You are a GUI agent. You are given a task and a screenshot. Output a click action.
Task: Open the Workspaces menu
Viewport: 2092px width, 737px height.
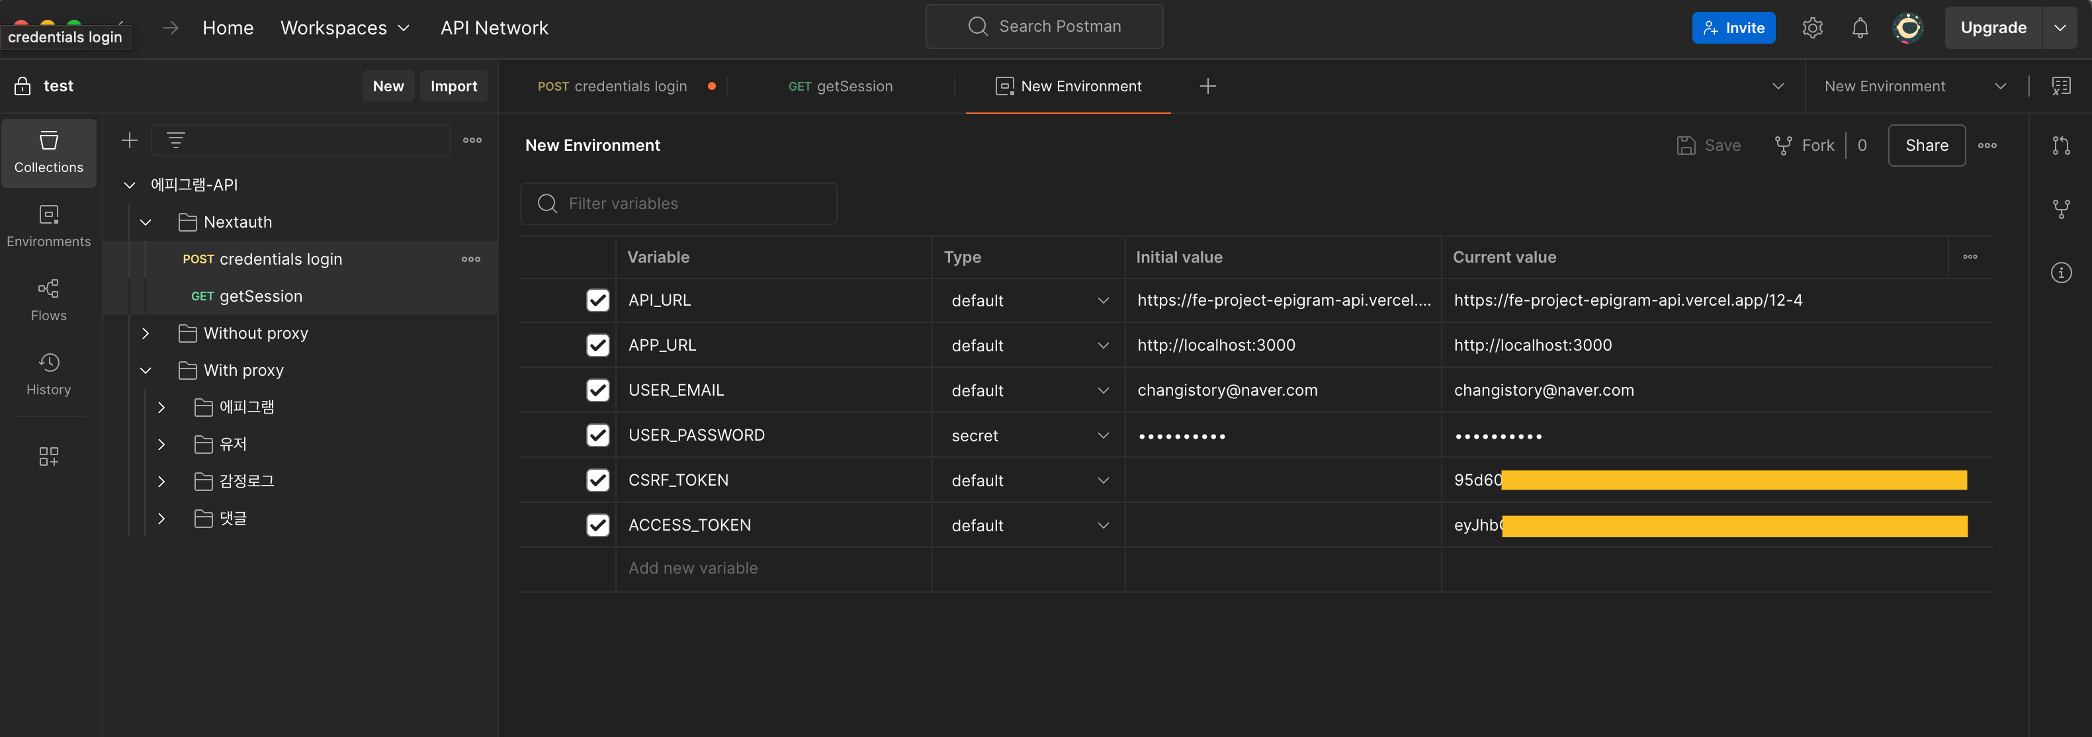click(x=344, y=28)
